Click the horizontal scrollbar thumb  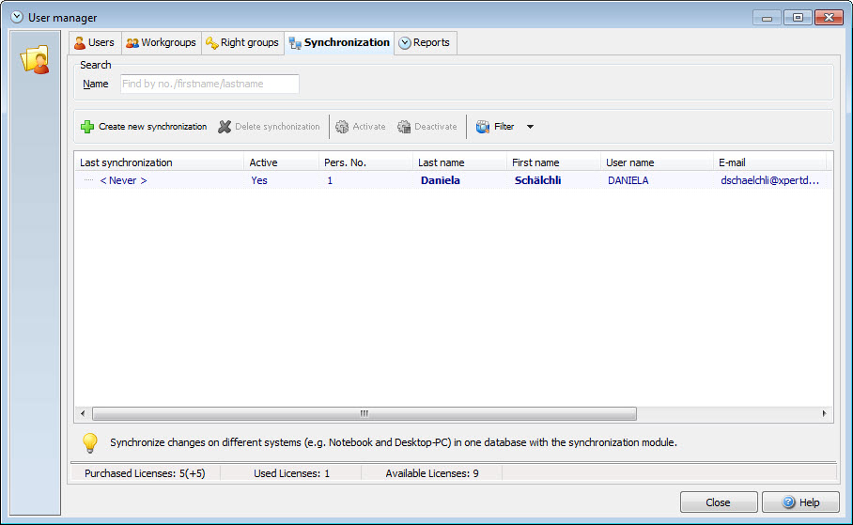coord(364,413)
